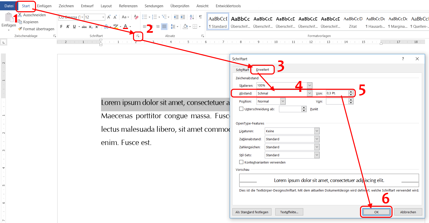The height and width of the screenshot is (223, 429).
Task: Decrease indent in Absatz group
Action: coord(176,17)
